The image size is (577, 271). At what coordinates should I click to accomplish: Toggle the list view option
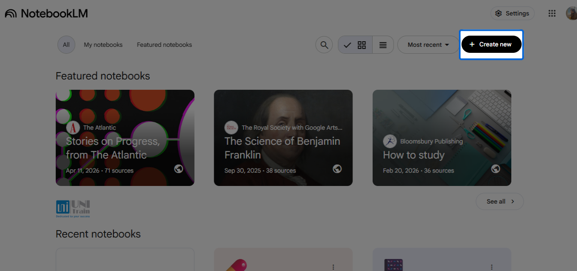383,45
